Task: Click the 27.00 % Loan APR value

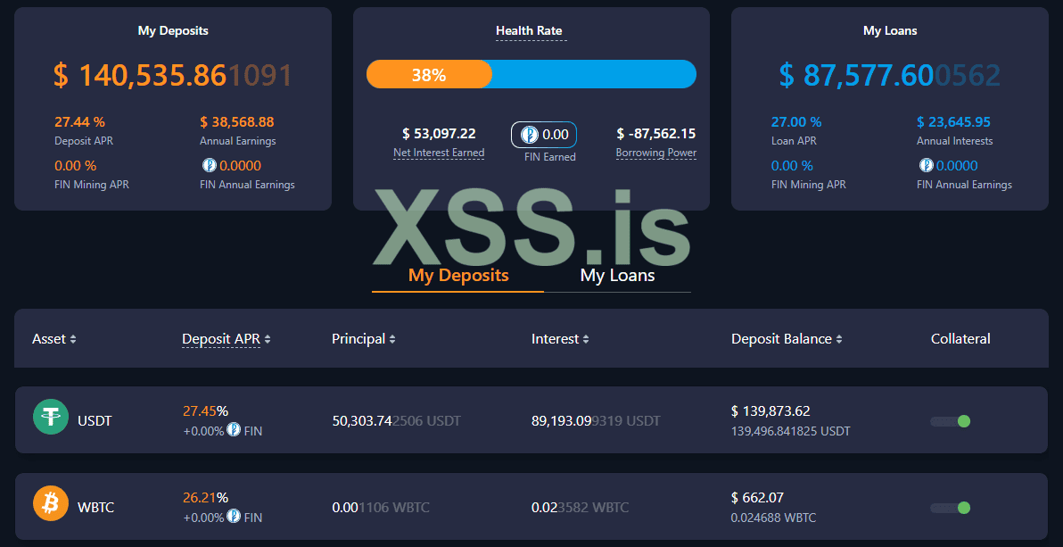Action: point(796,122)
